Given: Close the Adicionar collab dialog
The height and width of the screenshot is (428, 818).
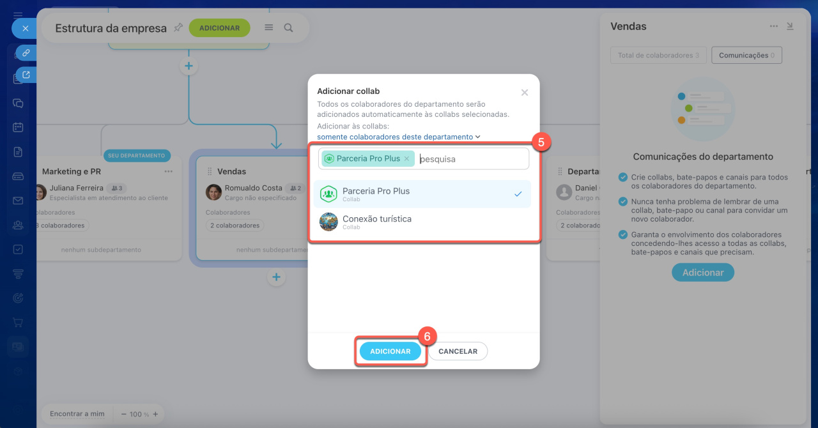Looking at the screenshot, I should (x=525, y=93).
